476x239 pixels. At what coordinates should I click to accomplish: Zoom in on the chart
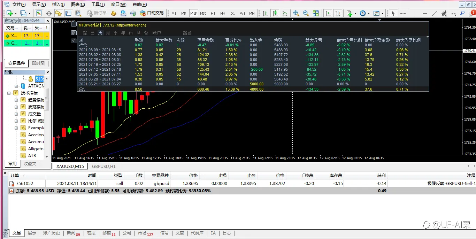[296, 13]
